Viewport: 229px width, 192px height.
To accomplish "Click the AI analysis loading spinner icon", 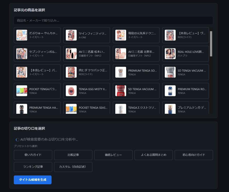I will click(x=18, y=139).
